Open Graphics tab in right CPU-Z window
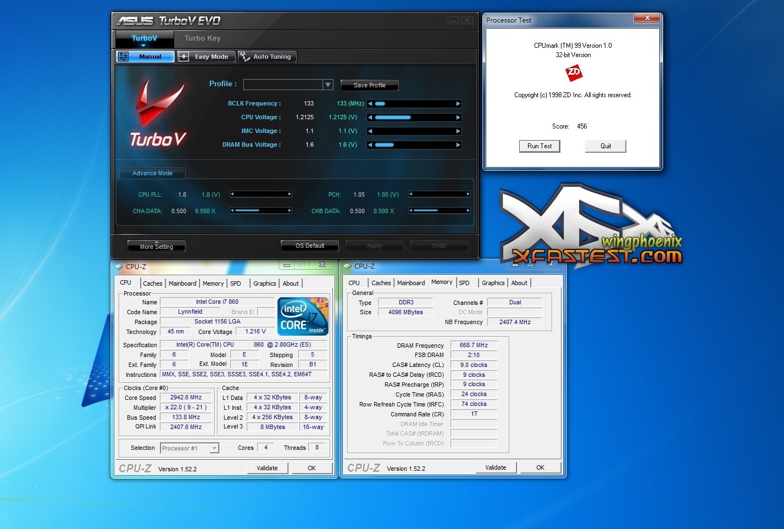The height and width of the screenshot is (529, 784). click(493, 283)
